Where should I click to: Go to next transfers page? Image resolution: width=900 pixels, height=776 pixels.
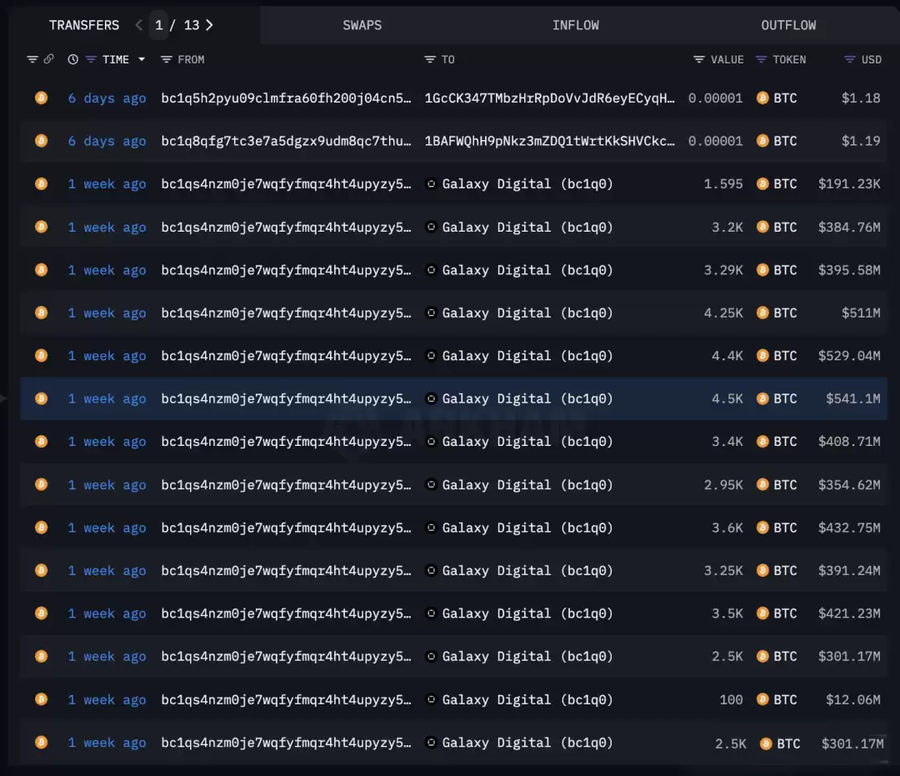209,25
